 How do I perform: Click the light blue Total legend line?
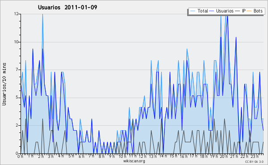193,11
